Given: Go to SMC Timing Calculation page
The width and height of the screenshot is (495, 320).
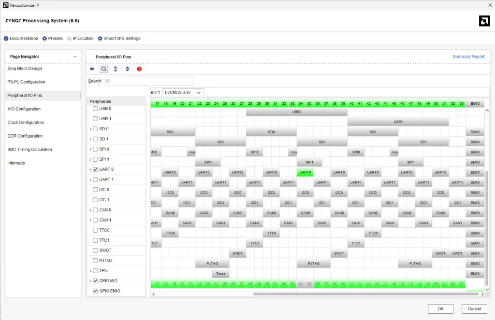Looking at the screenshot, I should click(x=29, y=150).
